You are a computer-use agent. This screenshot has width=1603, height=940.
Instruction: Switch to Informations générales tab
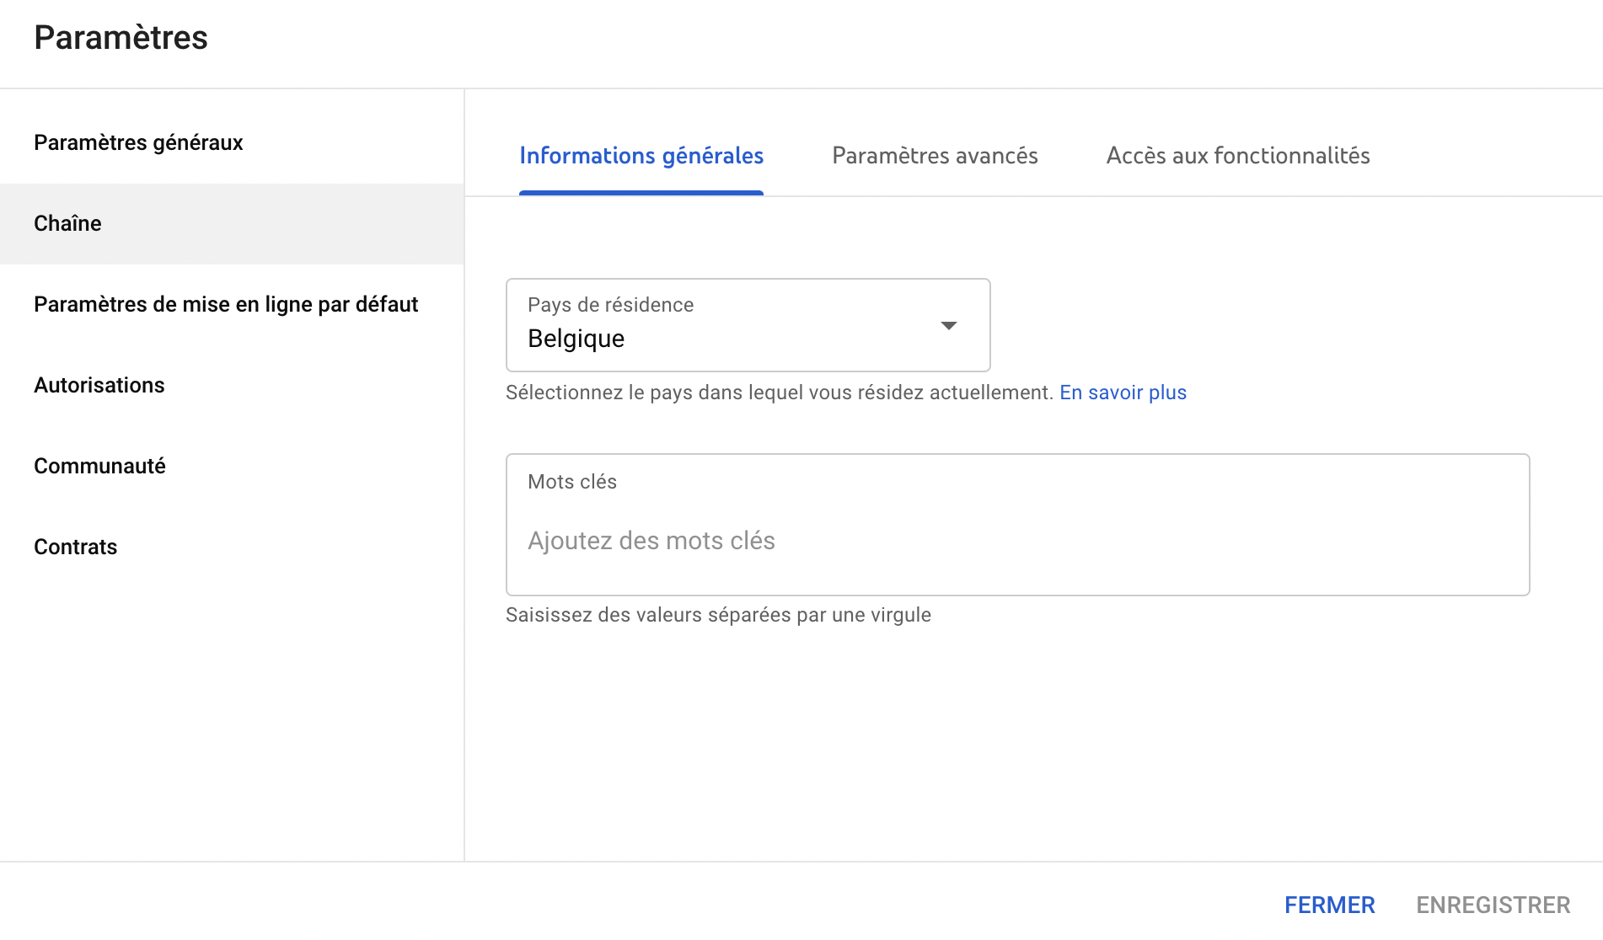(641, 156)
